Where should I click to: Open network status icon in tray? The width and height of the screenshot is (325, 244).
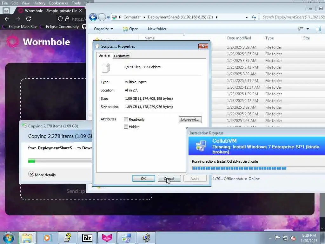pos(285,238)
